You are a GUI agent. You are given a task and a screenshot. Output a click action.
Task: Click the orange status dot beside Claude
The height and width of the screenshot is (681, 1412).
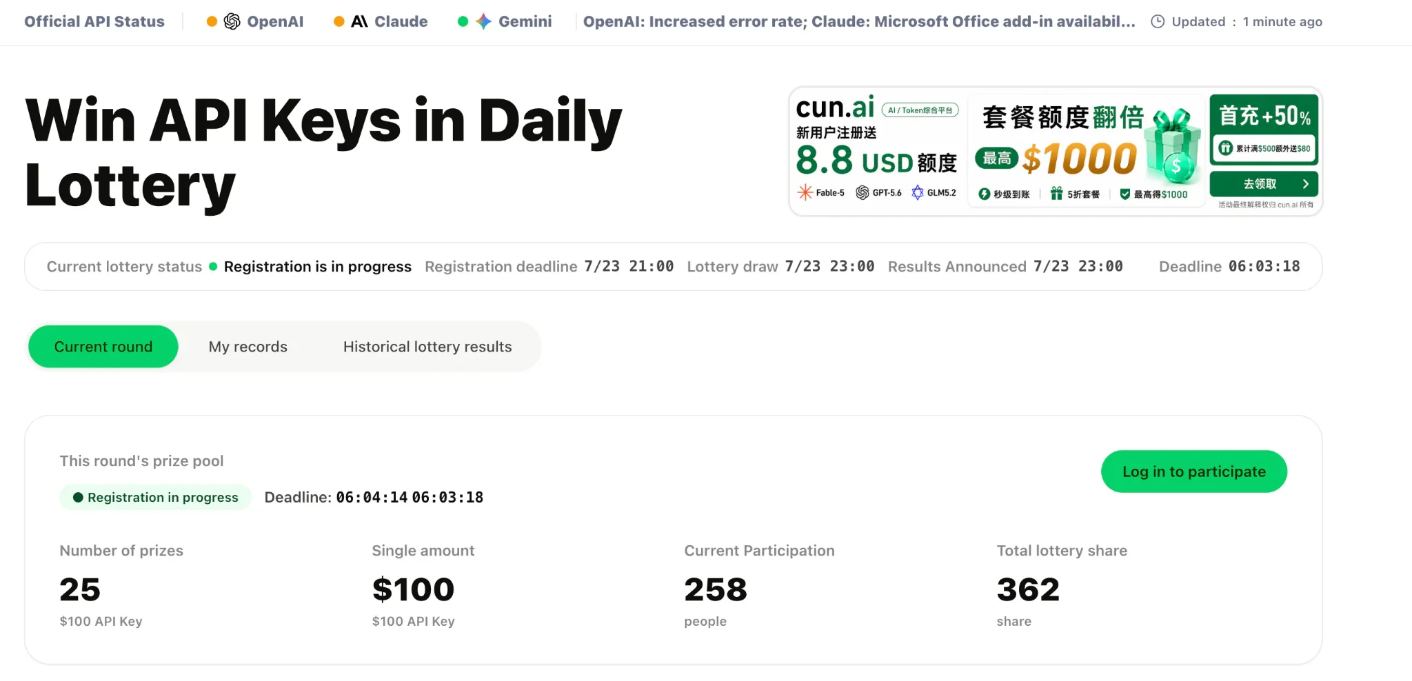(339, 21)
